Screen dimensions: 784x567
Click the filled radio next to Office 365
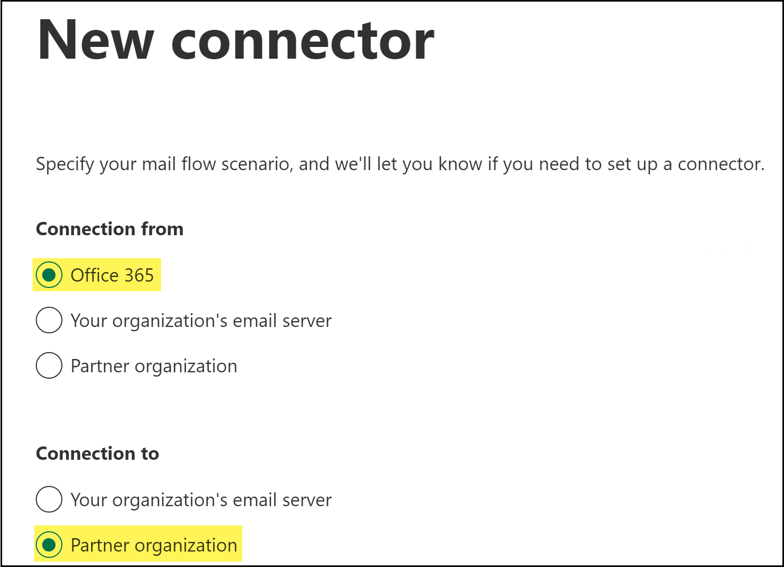coord(49,275)
